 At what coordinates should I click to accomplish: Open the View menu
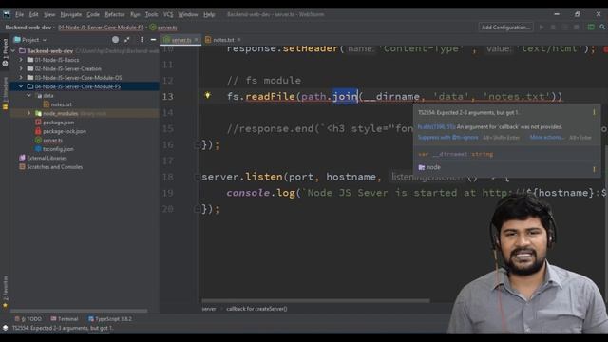click(49, 14)
